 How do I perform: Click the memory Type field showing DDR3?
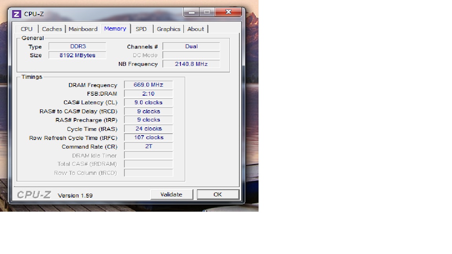[77, 46]
